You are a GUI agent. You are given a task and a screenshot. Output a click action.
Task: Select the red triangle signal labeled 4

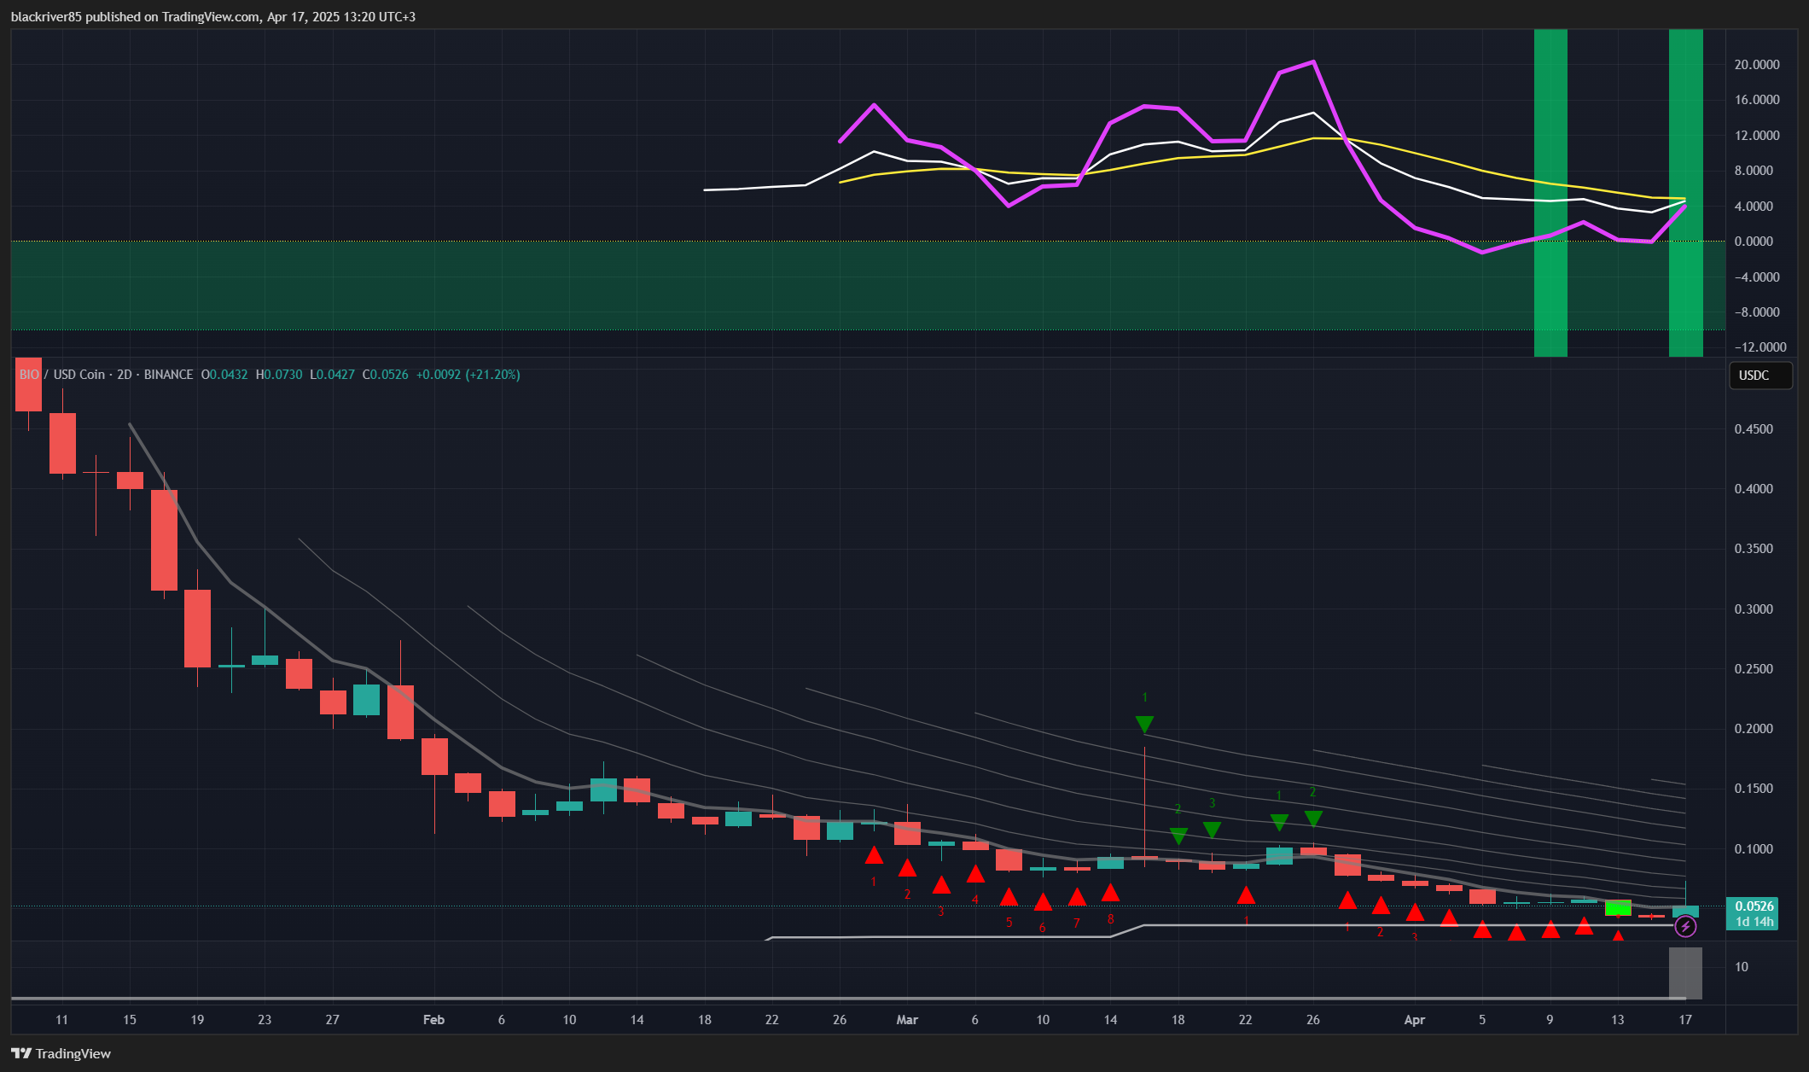point(975,874)
